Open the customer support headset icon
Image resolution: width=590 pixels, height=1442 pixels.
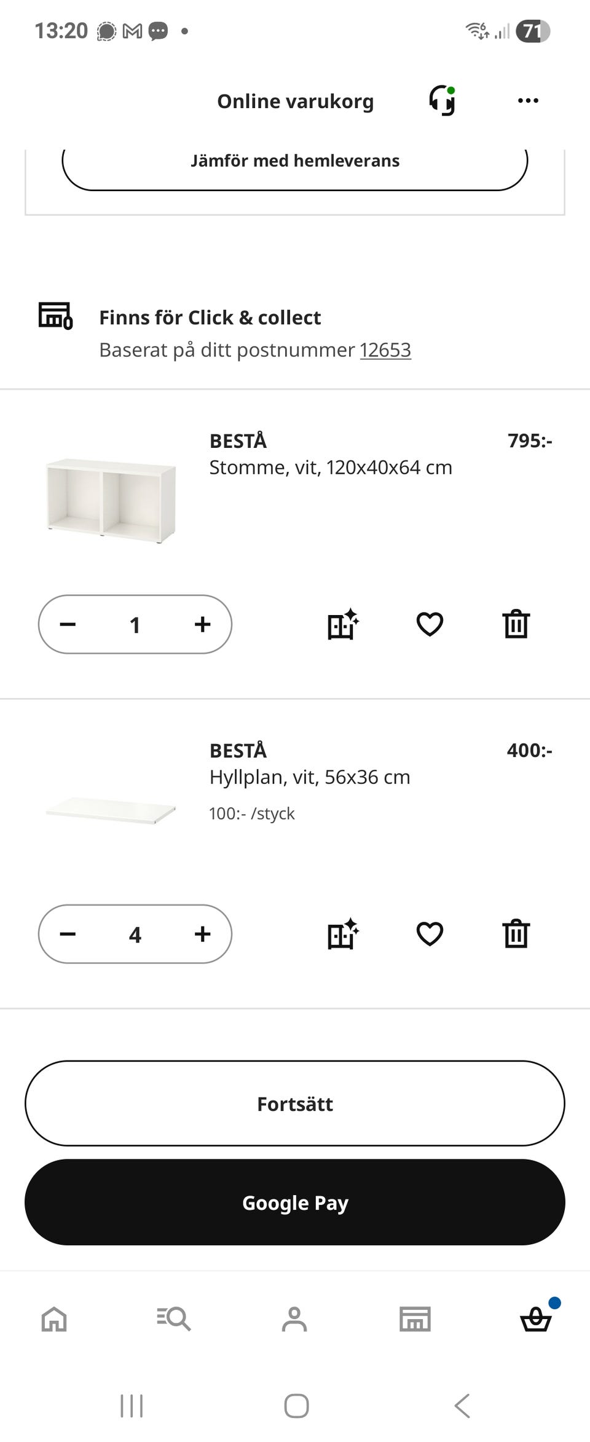tap(442, 101)
